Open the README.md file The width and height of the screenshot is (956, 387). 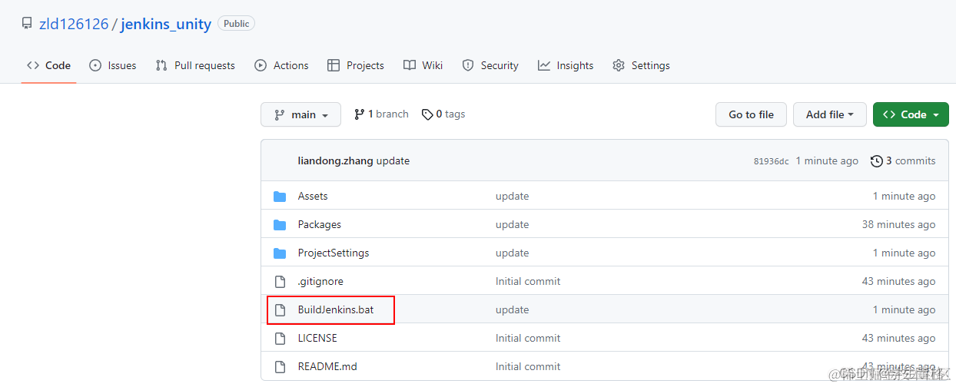pyautogui.click(x=327, y=366)
